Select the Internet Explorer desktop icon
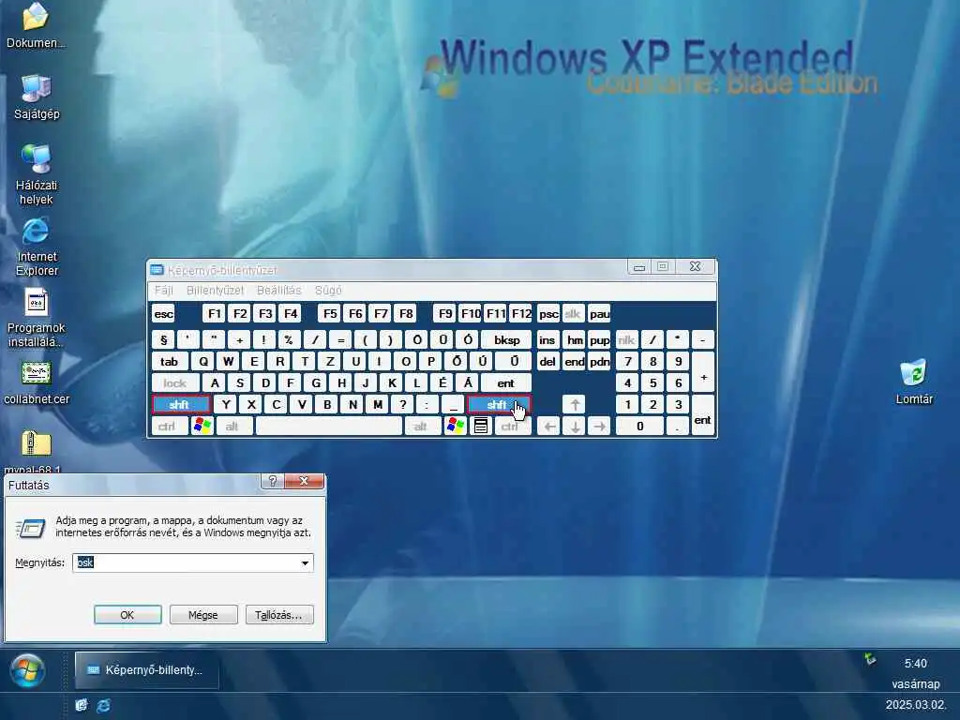Screen dimensions: 960x720 click(x=37, y=247)
